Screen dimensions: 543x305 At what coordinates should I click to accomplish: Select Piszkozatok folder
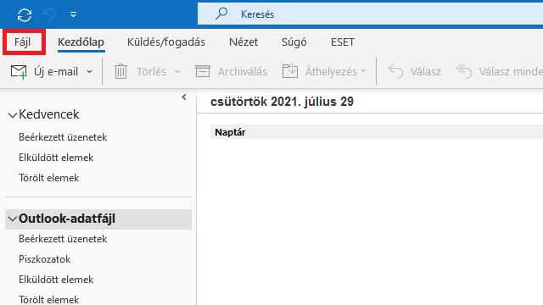click(45, 259)
